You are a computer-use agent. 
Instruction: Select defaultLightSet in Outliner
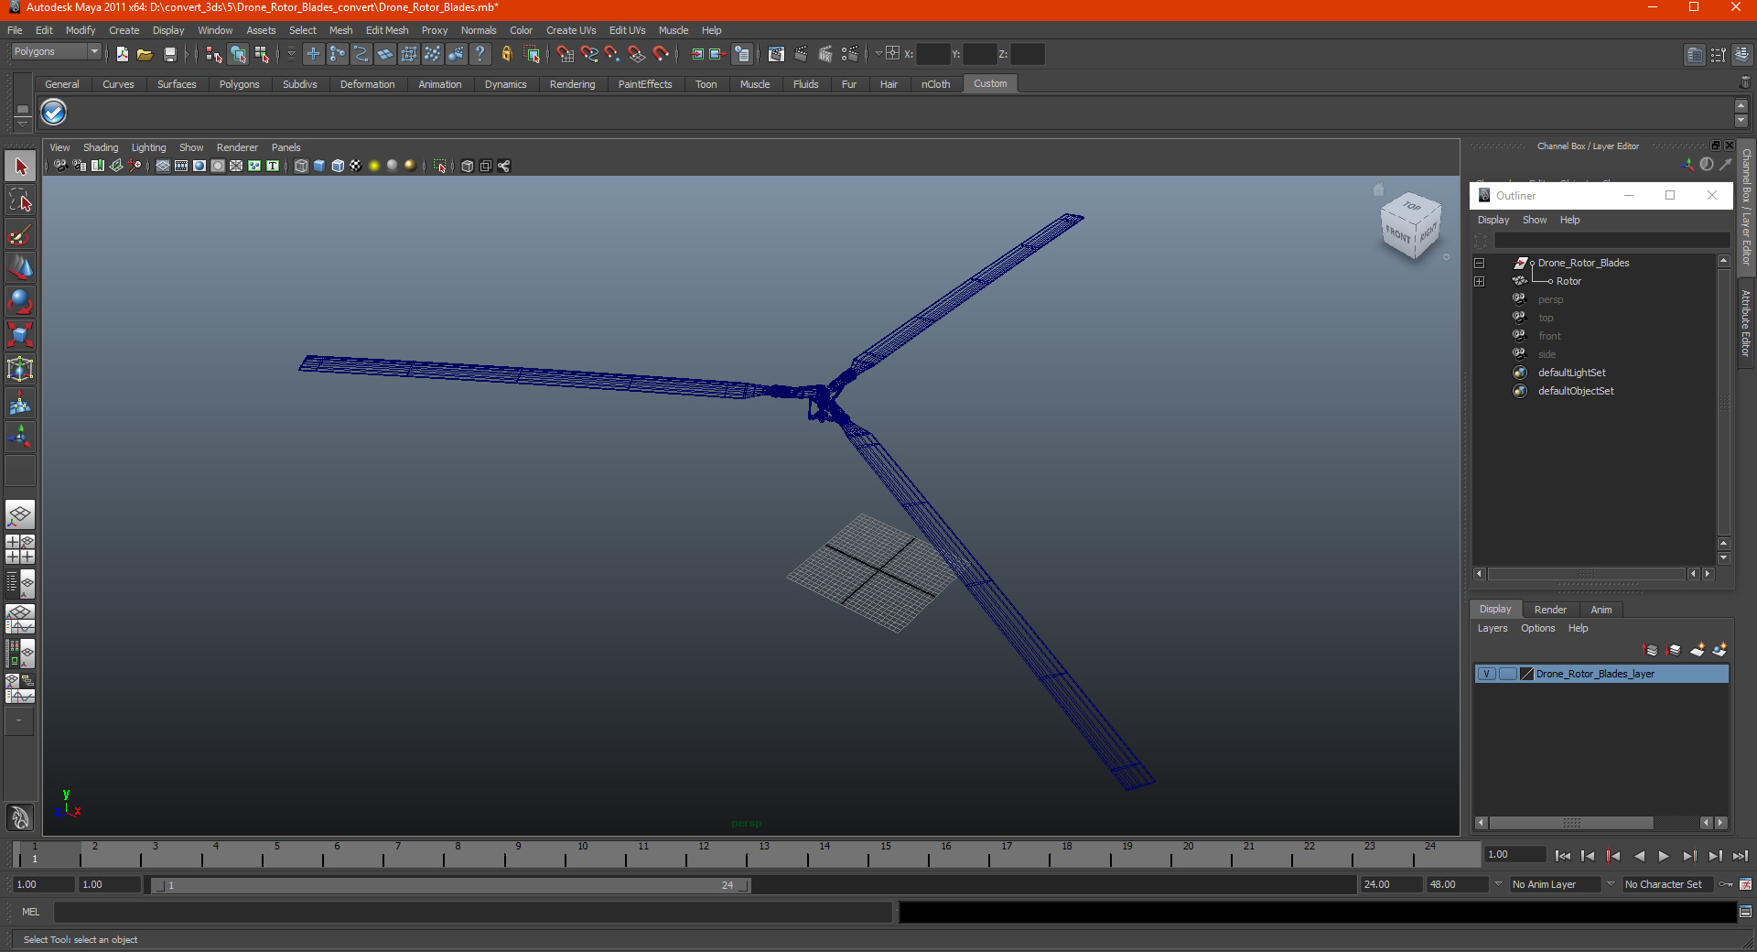(1571, 373)
